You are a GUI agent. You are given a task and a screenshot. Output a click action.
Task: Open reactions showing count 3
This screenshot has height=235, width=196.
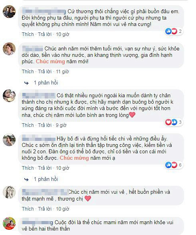point(173,122)
